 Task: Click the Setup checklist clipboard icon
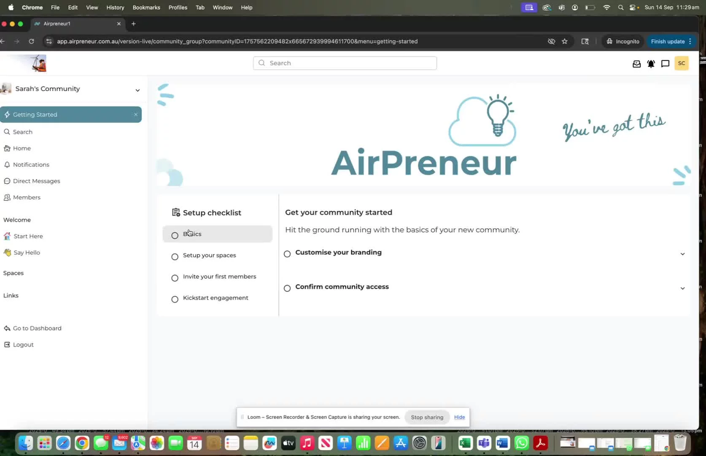(176, 212)
